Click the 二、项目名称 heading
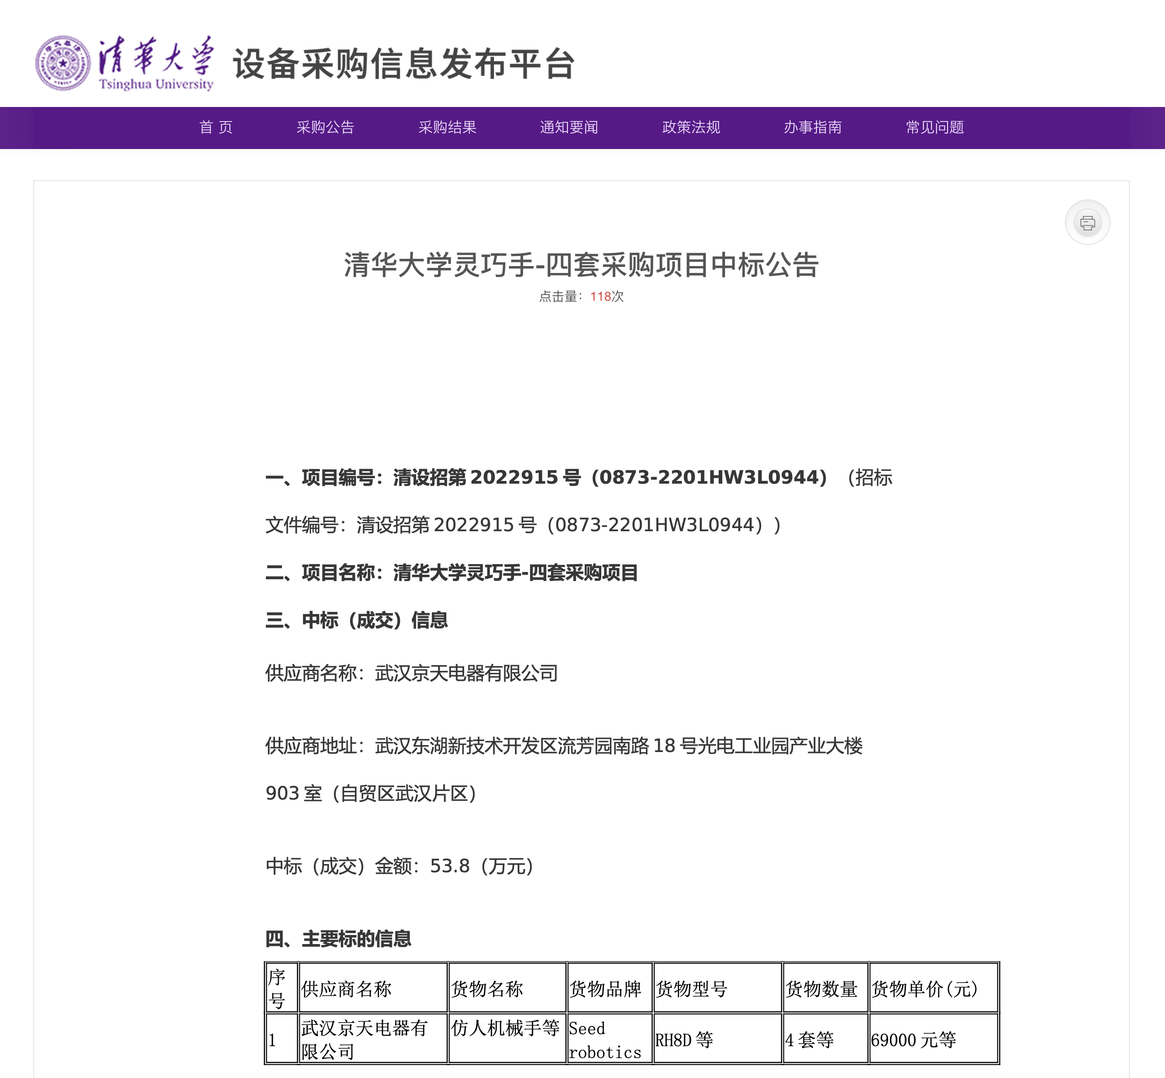 [x=451, y=573]
